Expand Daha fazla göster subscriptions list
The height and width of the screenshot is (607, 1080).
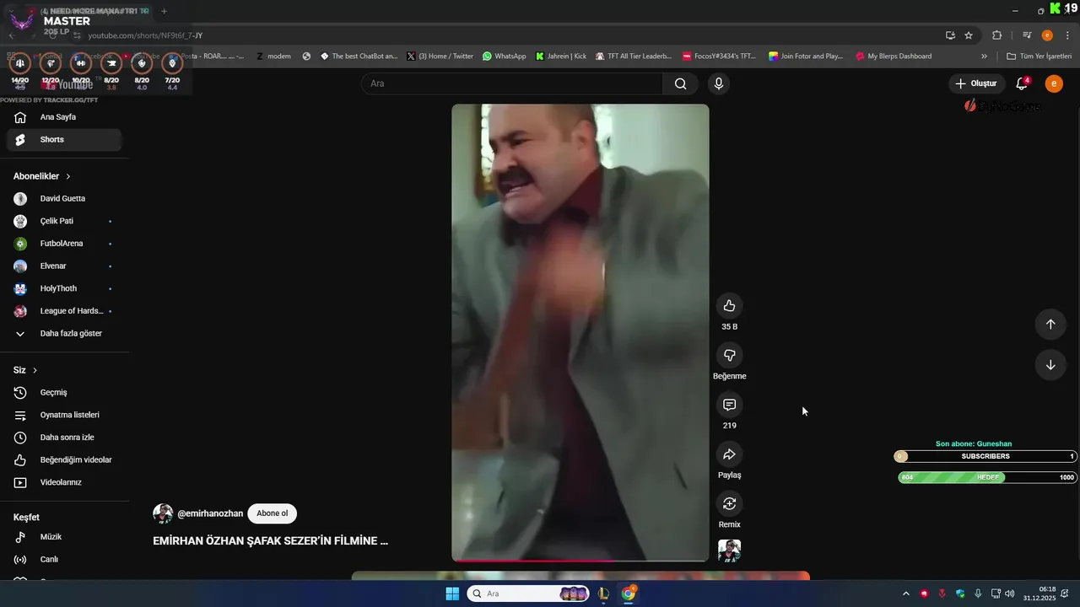click(63, 333)
